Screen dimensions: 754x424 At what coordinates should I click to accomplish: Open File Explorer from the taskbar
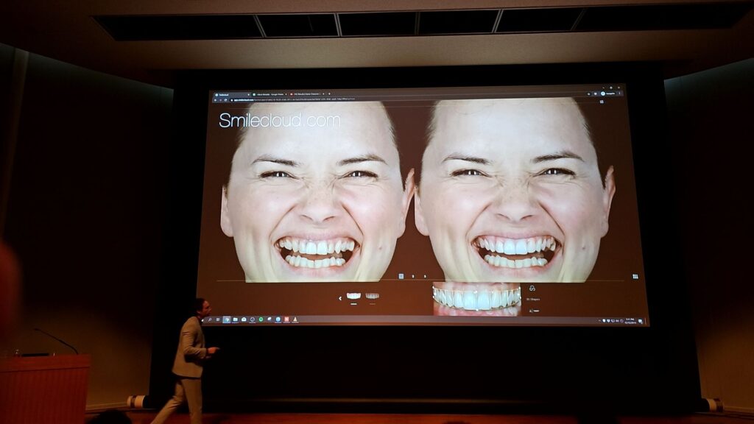235,319
